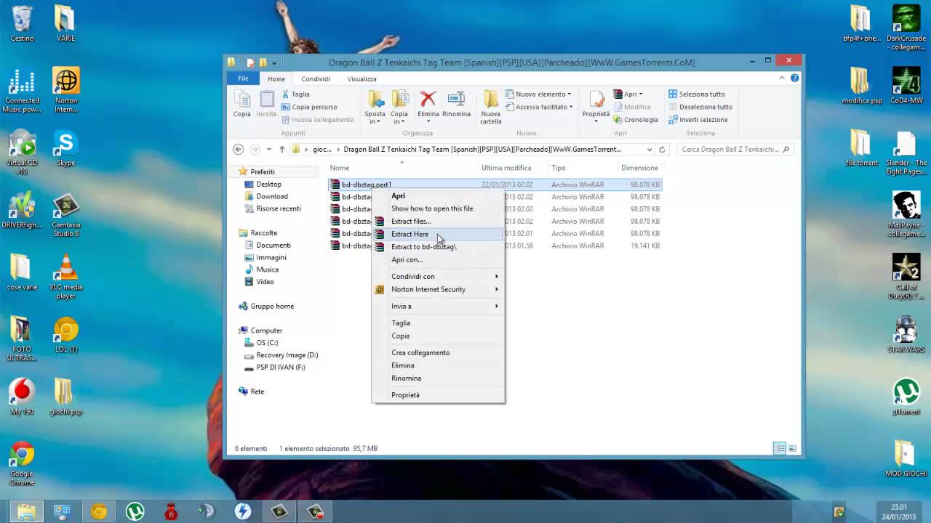This screenshot has width=931, height=523.
Task: Open the Apri dropdown arrow in the ribbon
Action: coord(641,94)
